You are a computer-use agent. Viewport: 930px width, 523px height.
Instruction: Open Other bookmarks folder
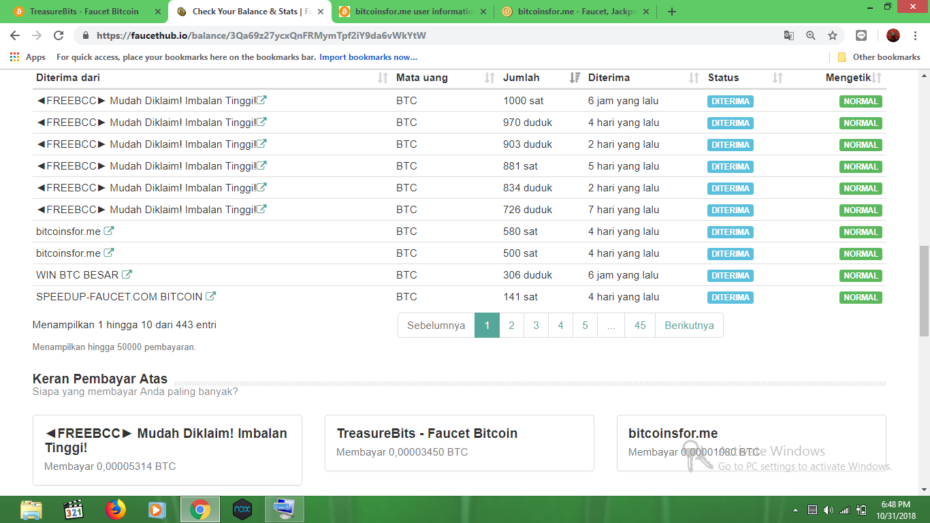[x=879, y=57]
